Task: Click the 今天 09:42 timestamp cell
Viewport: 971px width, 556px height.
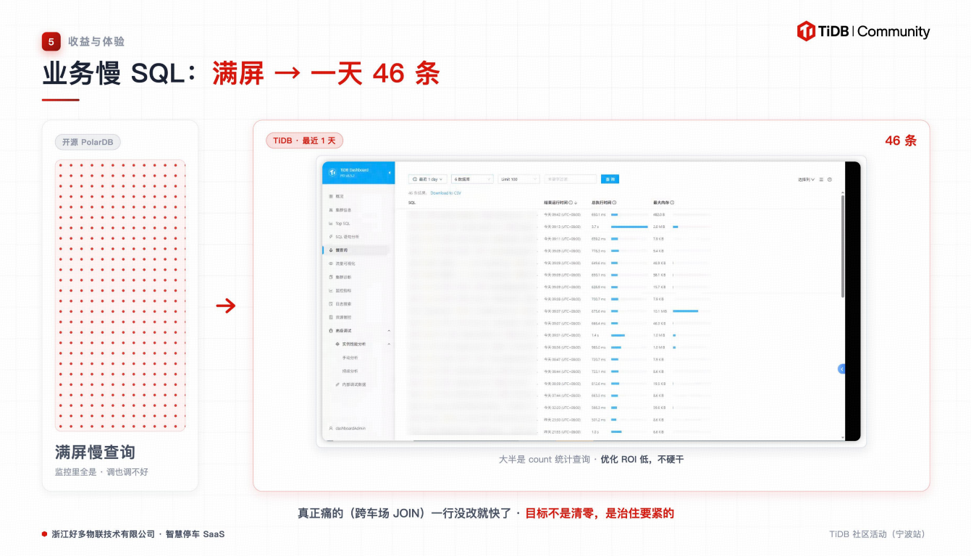Action: [x=562, y=214]
